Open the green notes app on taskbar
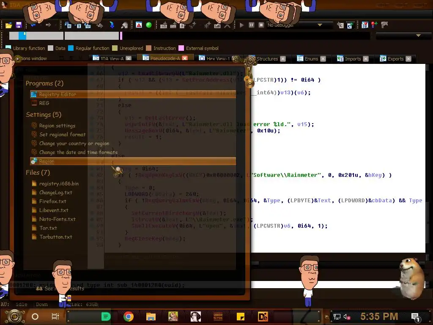The height and width of the screenshot is (325, 433). click(106, 317)
